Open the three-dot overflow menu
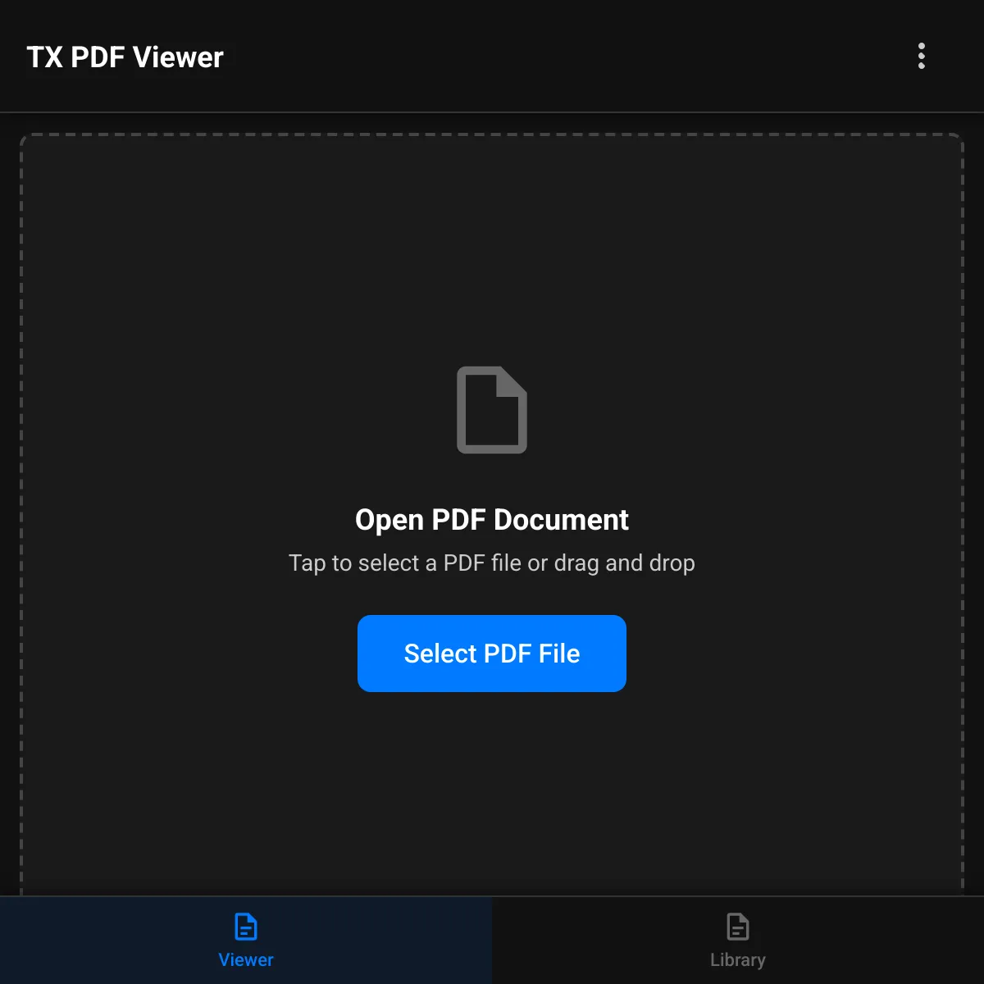Image resolution: width=984 pixels, height=984 pixels. (922, 56)
